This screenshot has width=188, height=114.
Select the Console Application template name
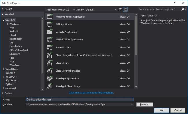66,32
